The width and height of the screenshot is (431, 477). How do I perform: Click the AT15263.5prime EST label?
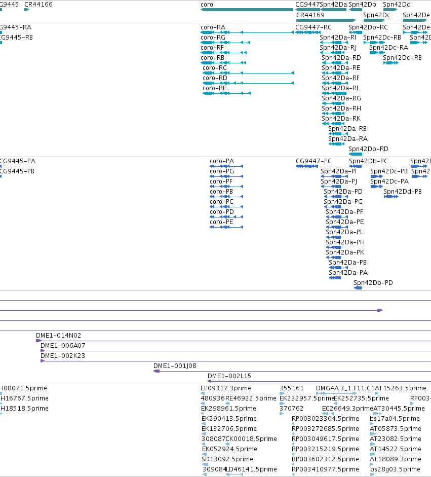401,388
